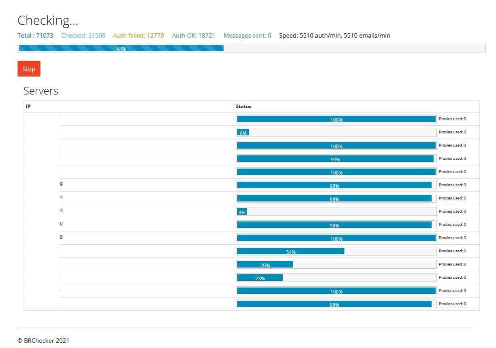Click the 54% server progress bar
496x348 pixels.
click(290, 251)
